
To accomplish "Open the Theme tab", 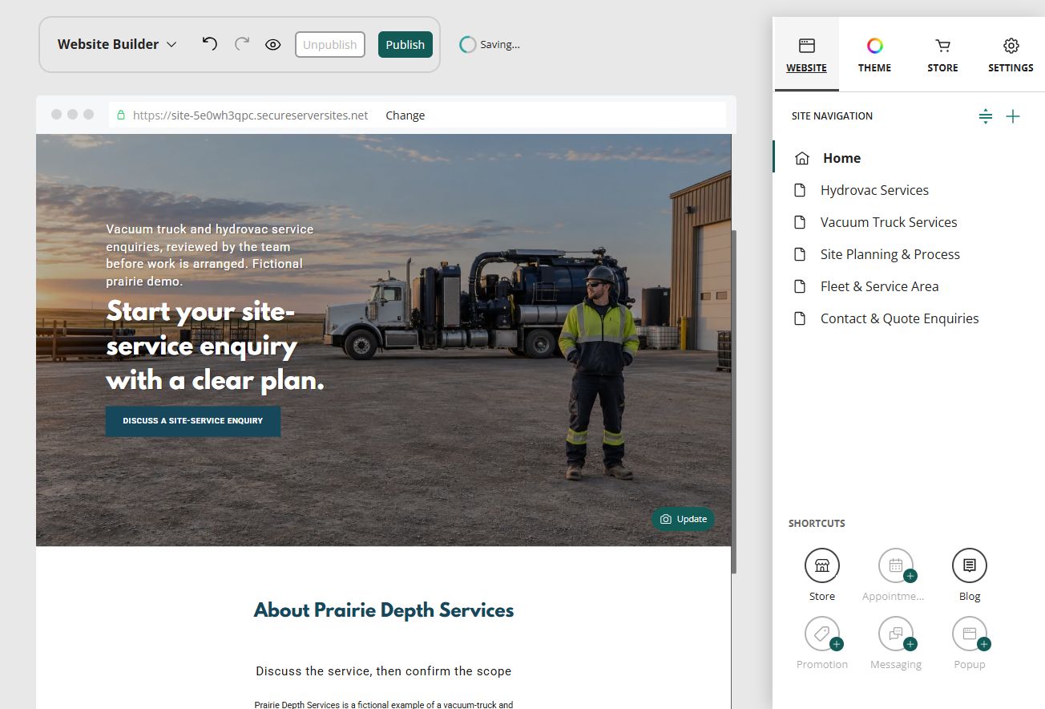I will (x=874, y=55).
